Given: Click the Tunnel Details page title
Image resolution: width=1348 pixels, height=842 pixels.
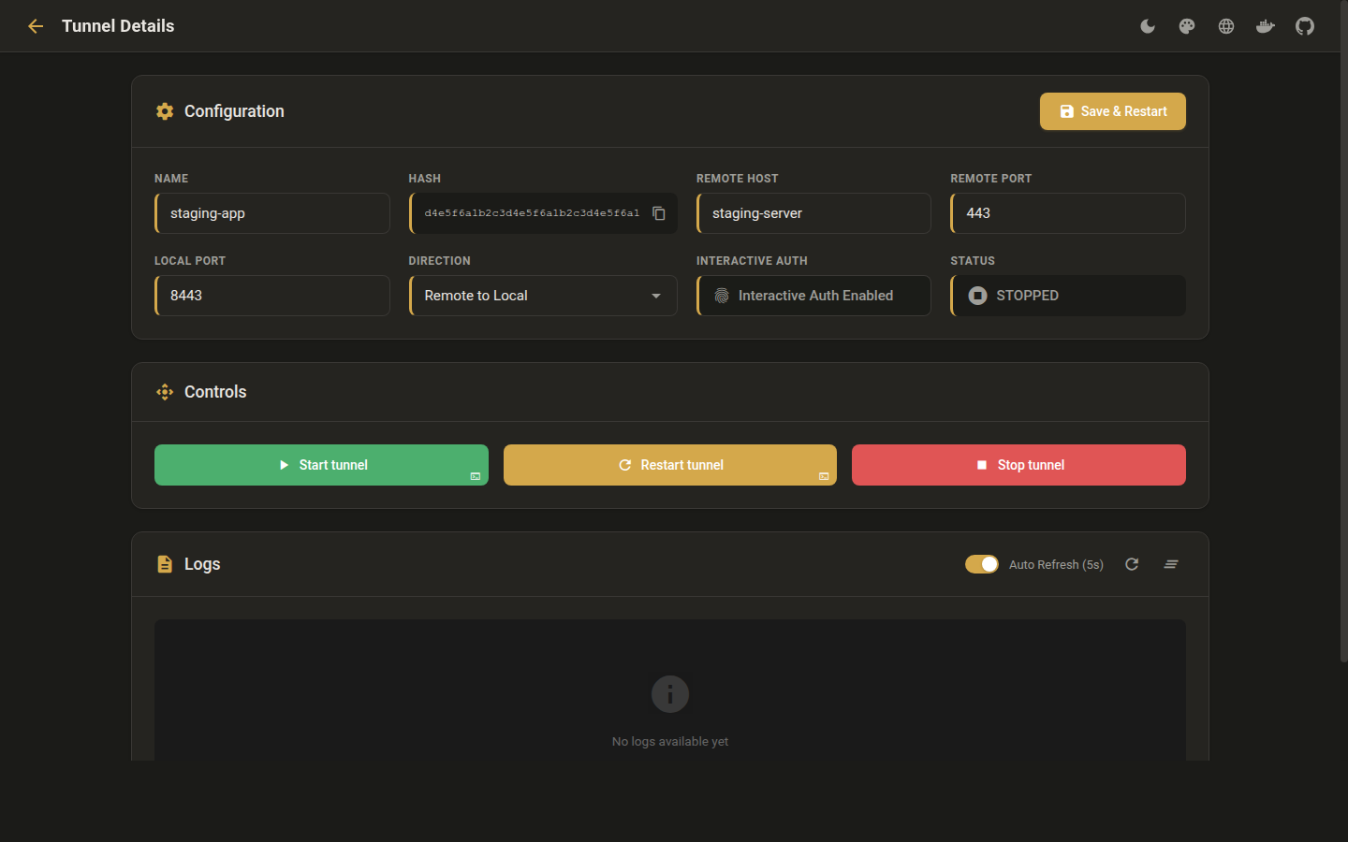Looking at the screenshot, I should pyautogui.click(x=118, y=26).
